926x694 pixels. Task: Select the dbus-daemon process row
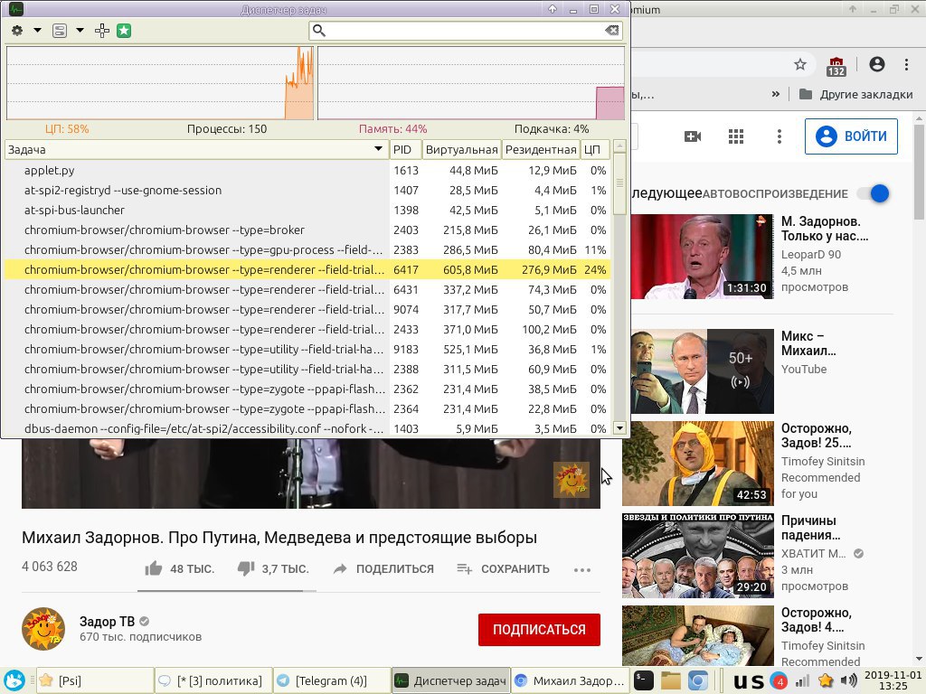pyautogui.click(x=307, y=428)
